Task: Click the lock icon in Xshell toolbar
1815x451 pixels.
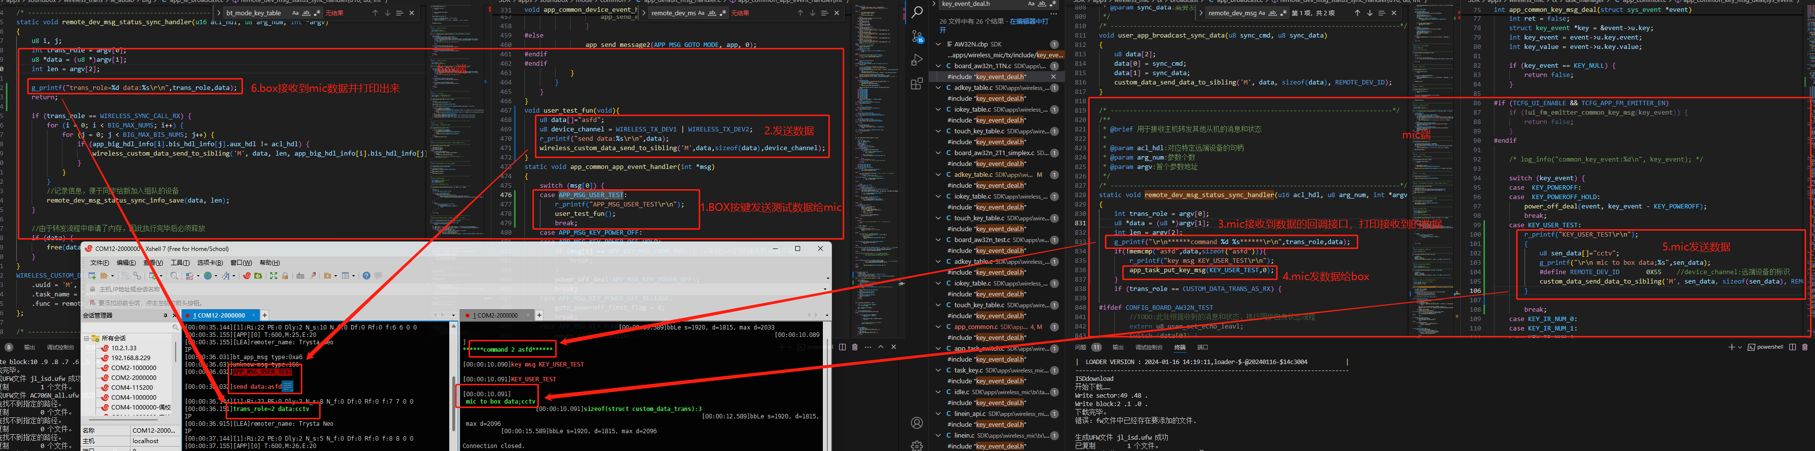Action: (286, 276)
